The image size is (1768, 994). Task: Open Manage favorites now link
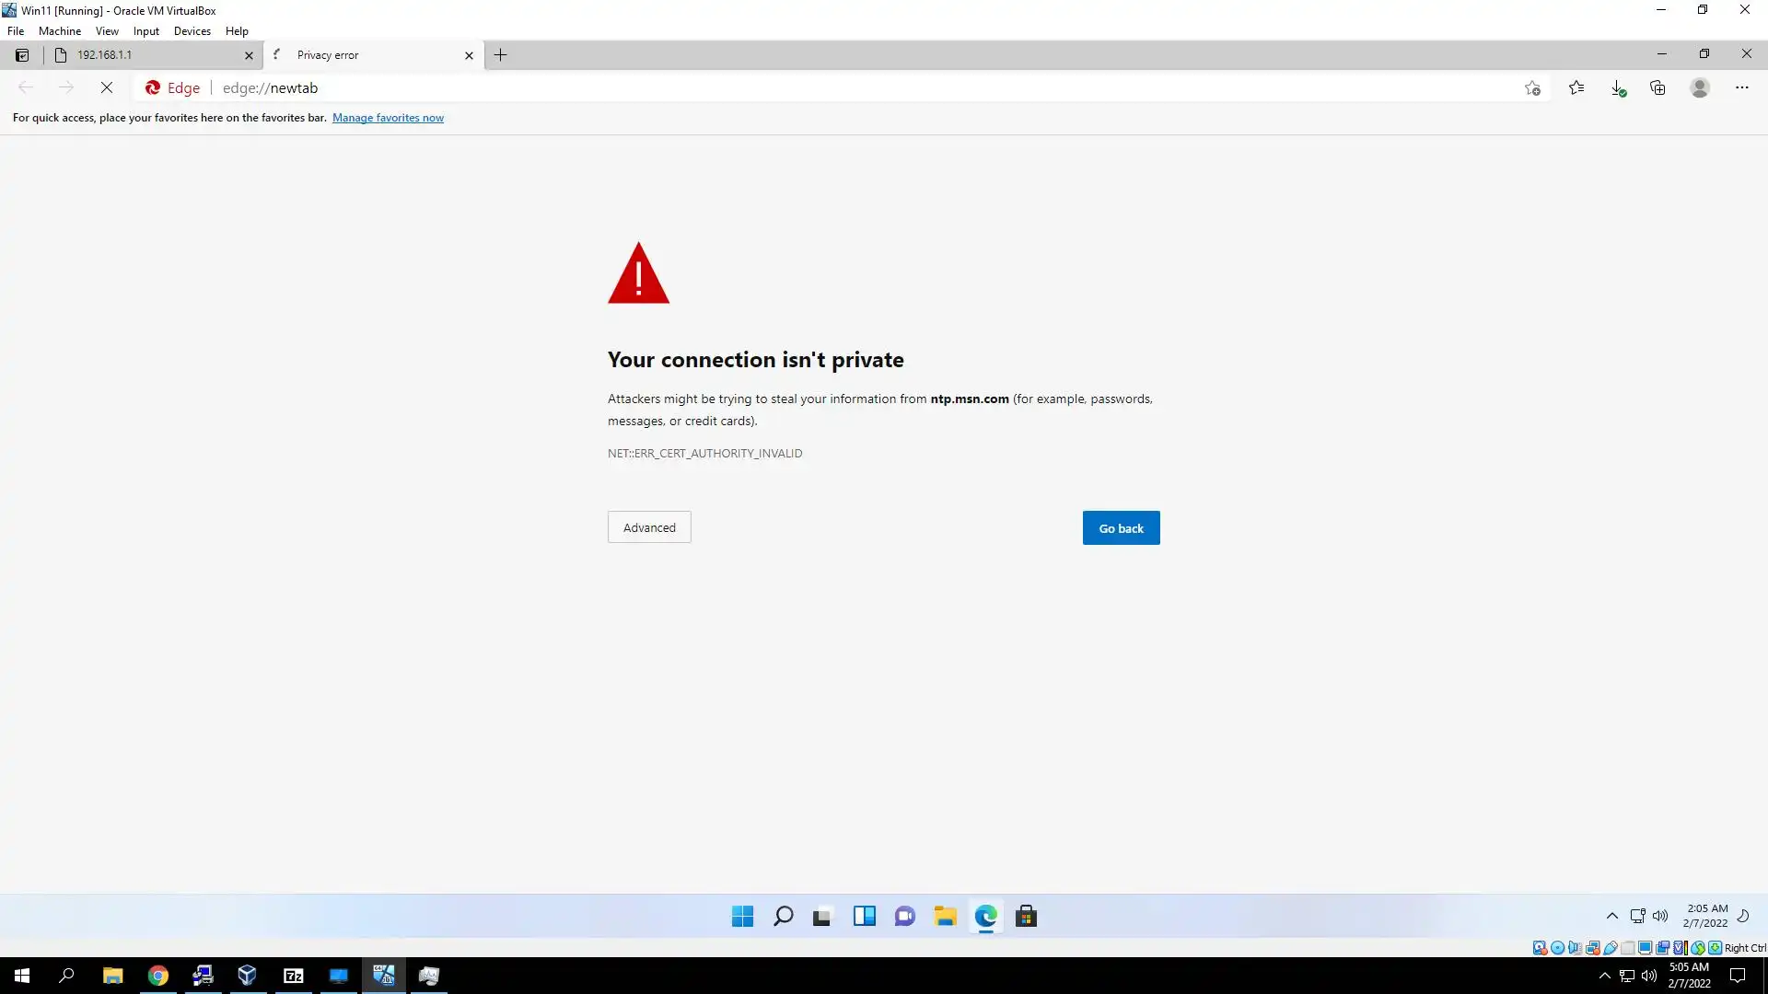click(388, 118)
